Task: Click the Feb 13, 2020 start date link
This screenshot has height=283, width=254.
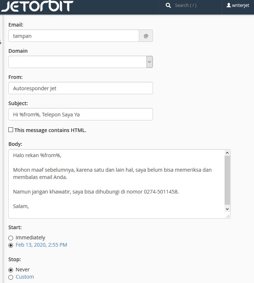Action: click(x=41, y=245)
